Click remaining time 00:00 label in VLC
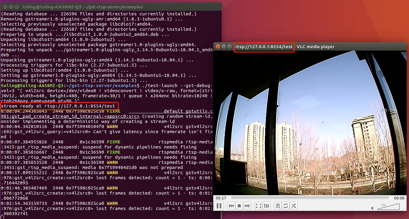409x219 pixels. click(399, 198)
